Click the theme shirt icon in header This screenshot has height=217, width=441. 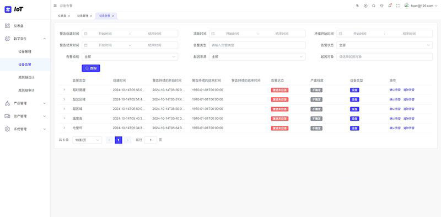coord(381,6)
